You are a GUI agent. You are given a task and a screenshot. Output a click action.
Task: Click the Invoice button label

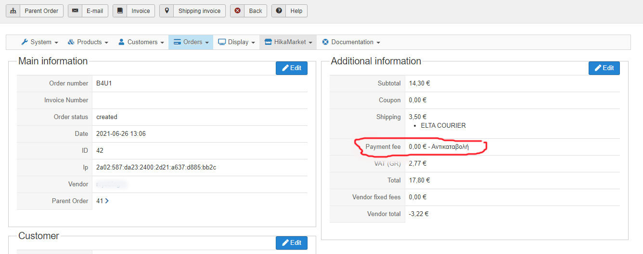click(141, 11)
